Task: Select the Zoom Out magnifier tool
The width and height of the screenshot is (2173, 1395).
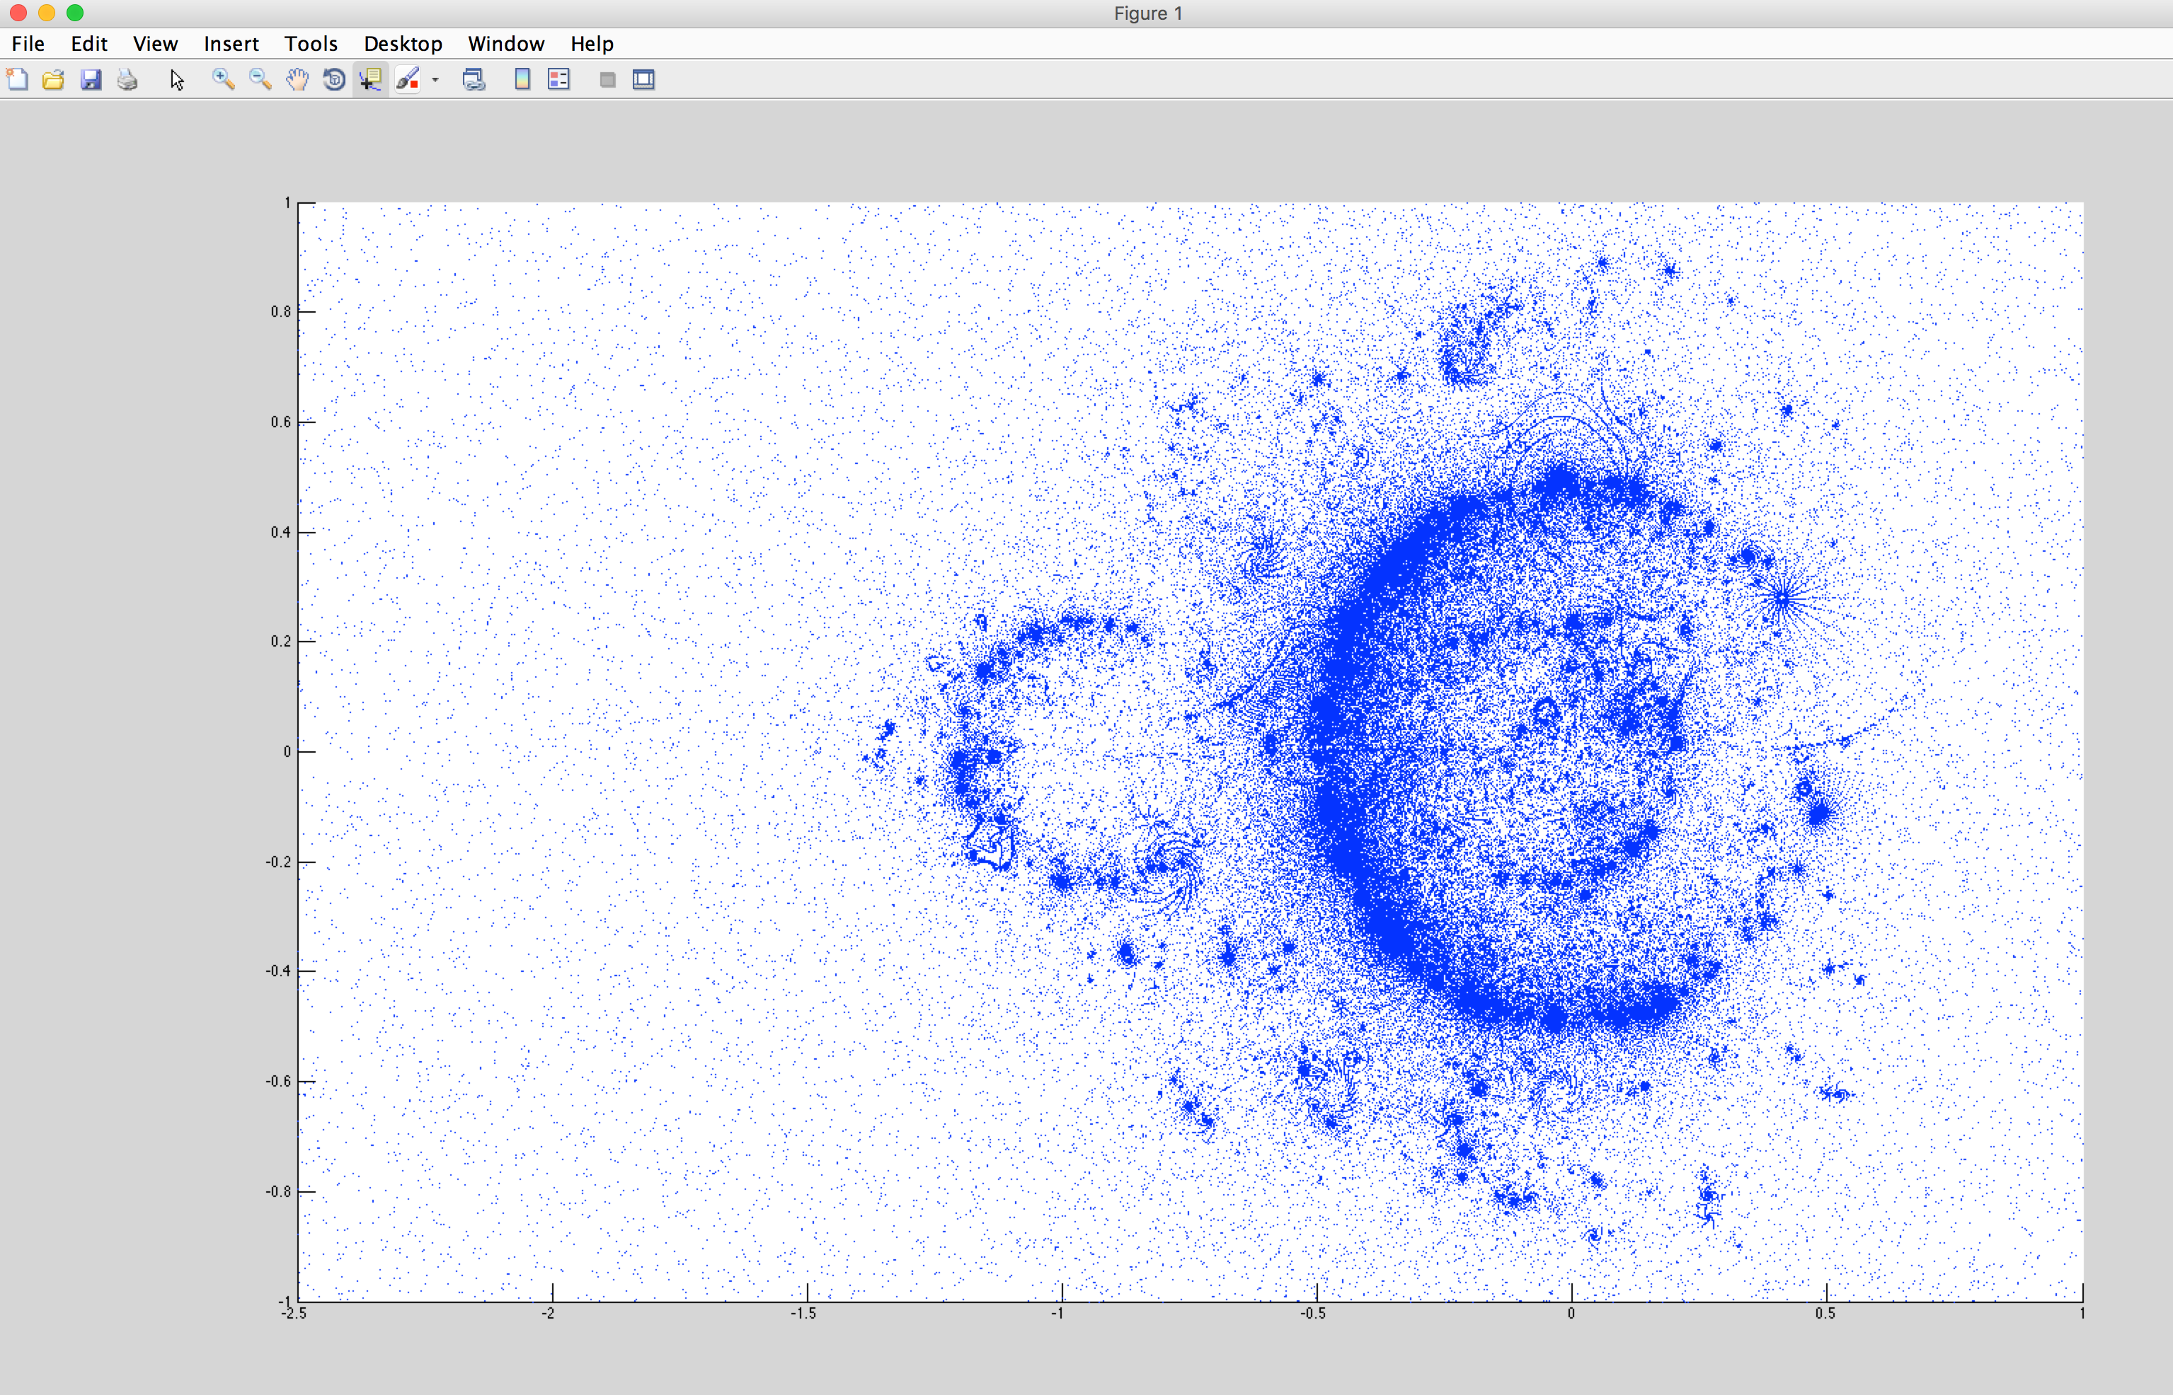Action: [x=260, y=80]
